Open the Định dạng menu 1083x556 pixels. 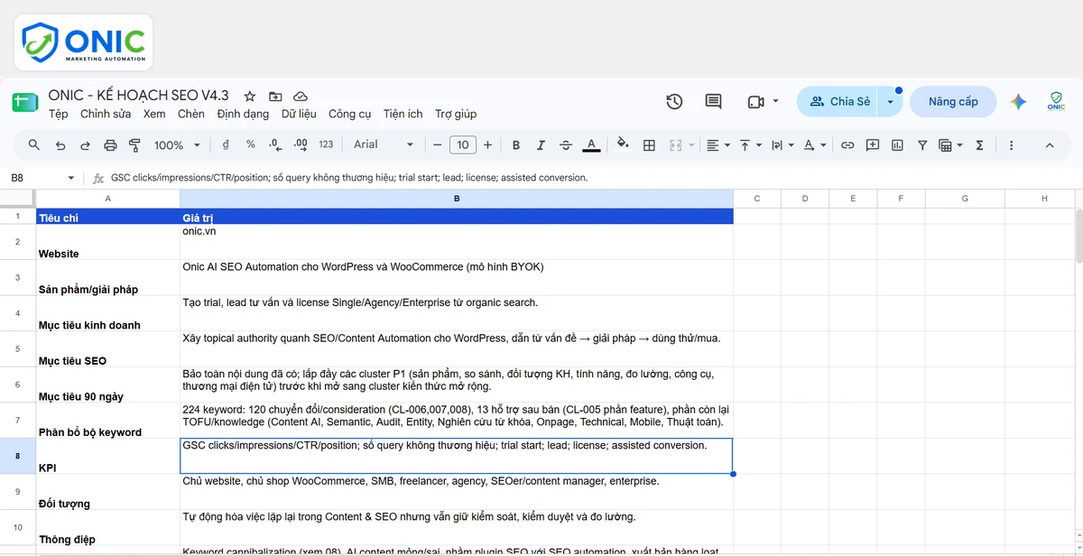(243, 114)
